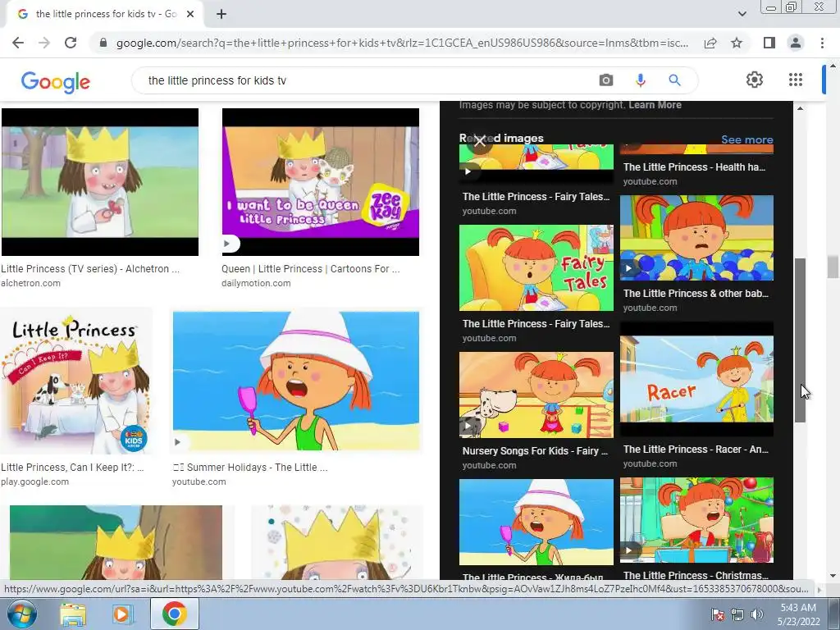Go to Google homepage via logo
The image size is (840, 630).
pyautogui.click(x=55, y=82)
